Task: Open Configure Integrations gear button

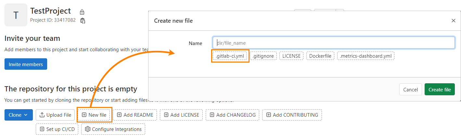Action: (x=113, y=129)
